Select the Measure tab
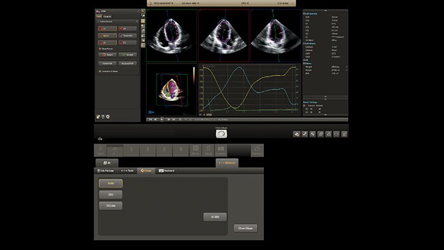 pyautogui.click(x=227, y=163)
